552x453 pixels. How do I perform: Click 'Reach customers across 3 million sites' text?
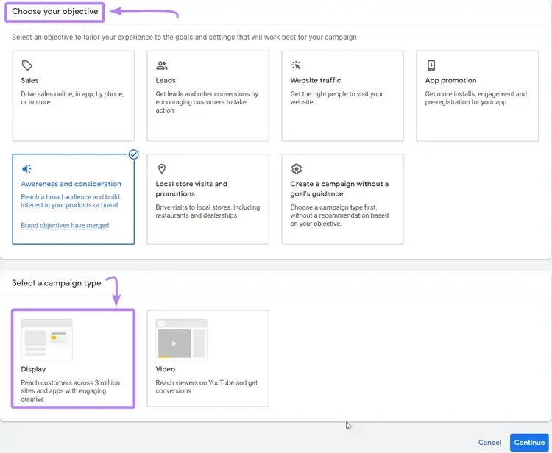pyautogui.click(x=71, y=390)
